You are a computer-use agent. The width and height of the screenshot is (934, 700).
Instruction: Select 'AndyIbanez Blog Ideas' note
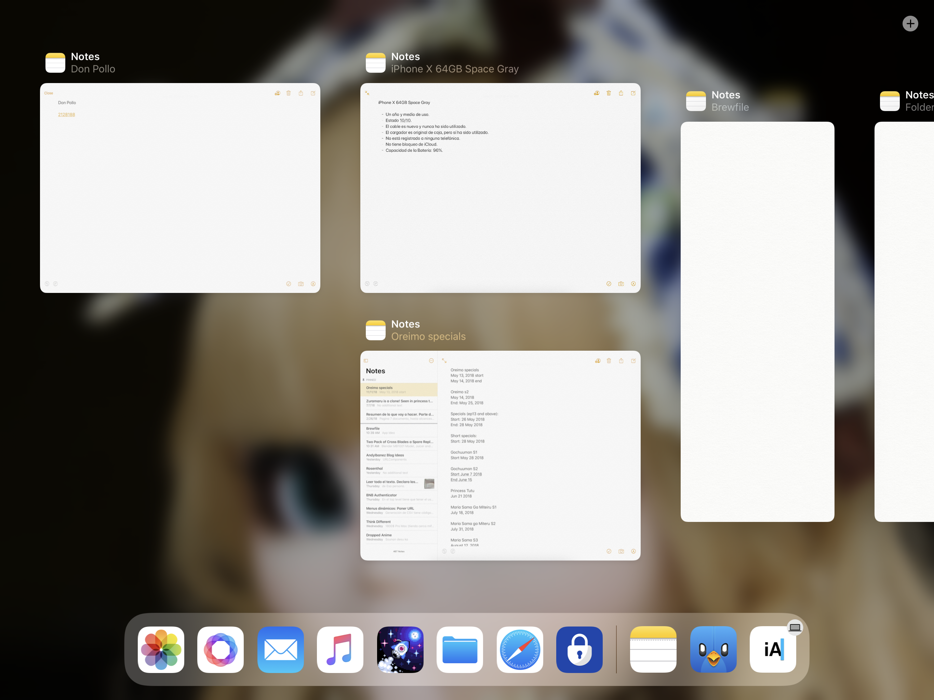click(399, 457)
